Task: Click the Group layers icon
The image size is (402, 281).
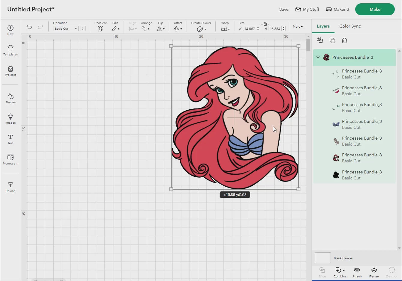Action: tap(320, 40)
